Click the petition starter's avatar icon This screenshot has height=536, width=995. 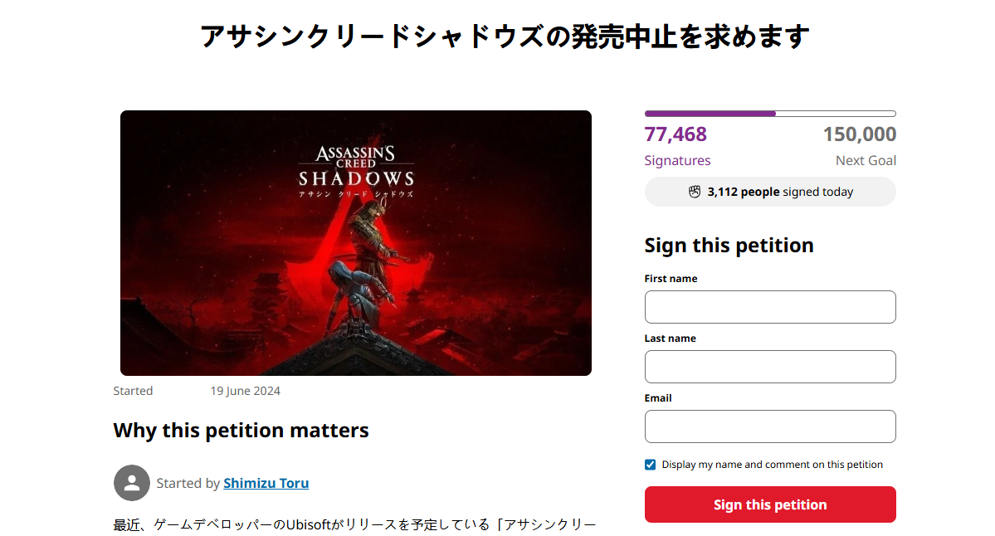click(131, 483)
